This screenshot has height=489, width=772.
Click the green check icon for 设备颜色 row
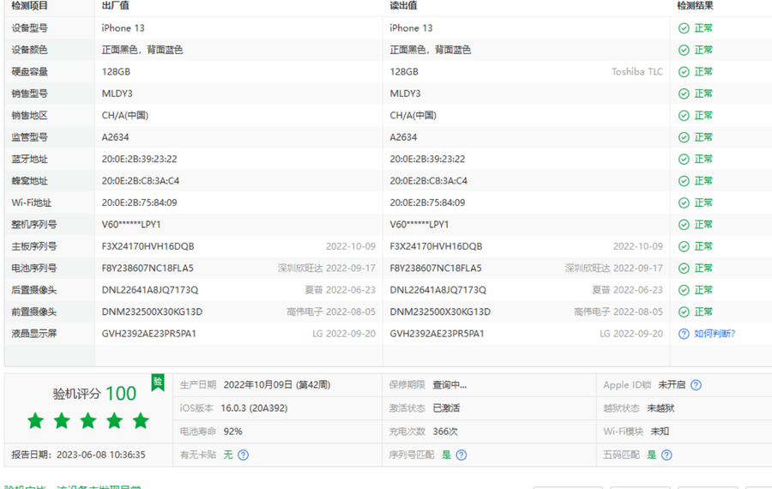tap(684, 50)
